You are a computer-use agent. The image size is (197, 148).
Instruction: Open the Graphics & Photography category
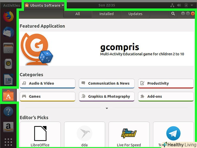(107, 96)
